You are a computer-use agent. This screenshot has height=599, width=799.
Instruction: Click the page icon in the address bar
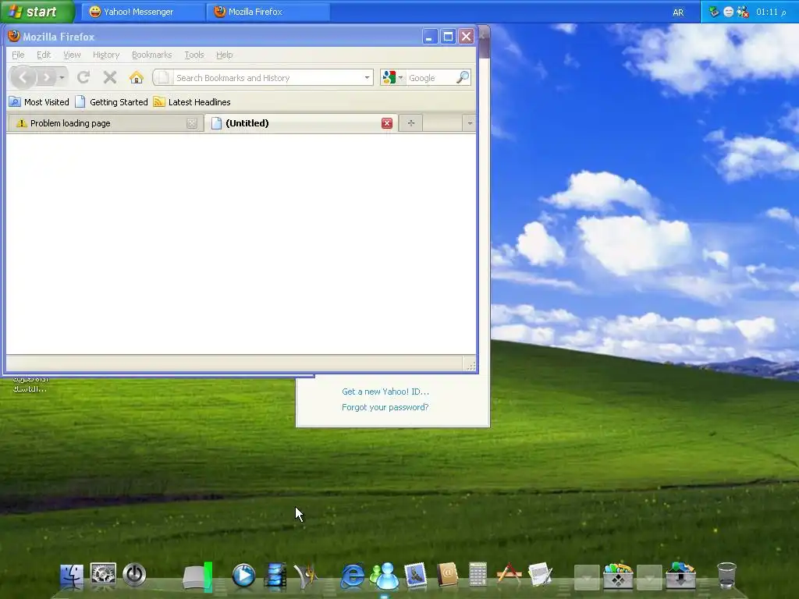tap(163, 77)
